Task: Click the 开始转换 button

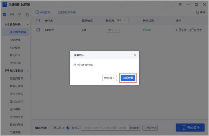Action: 190,127
